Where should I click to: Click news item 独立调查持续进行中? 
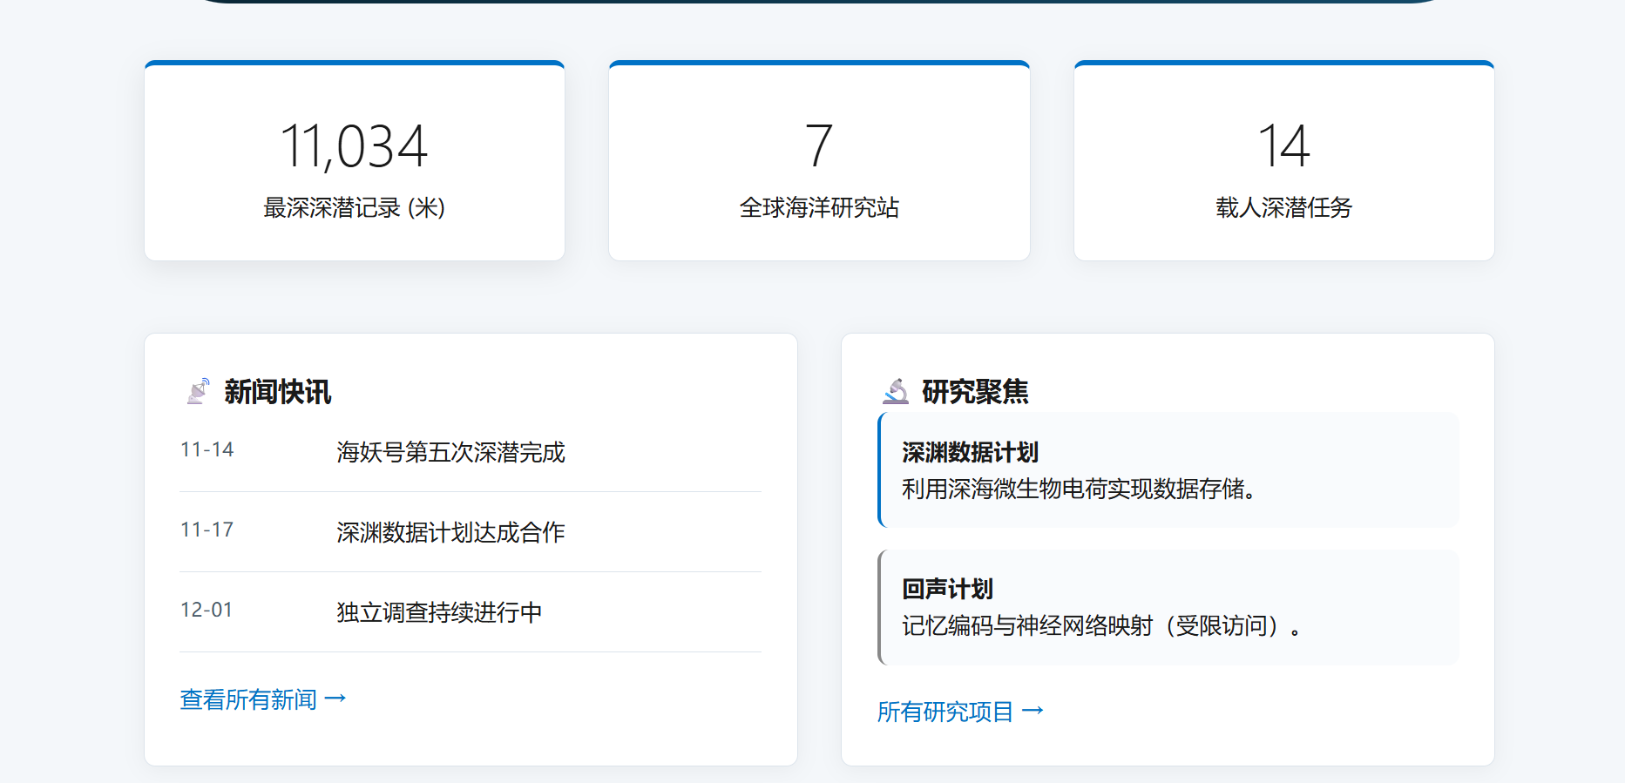[x=439, y=612]
